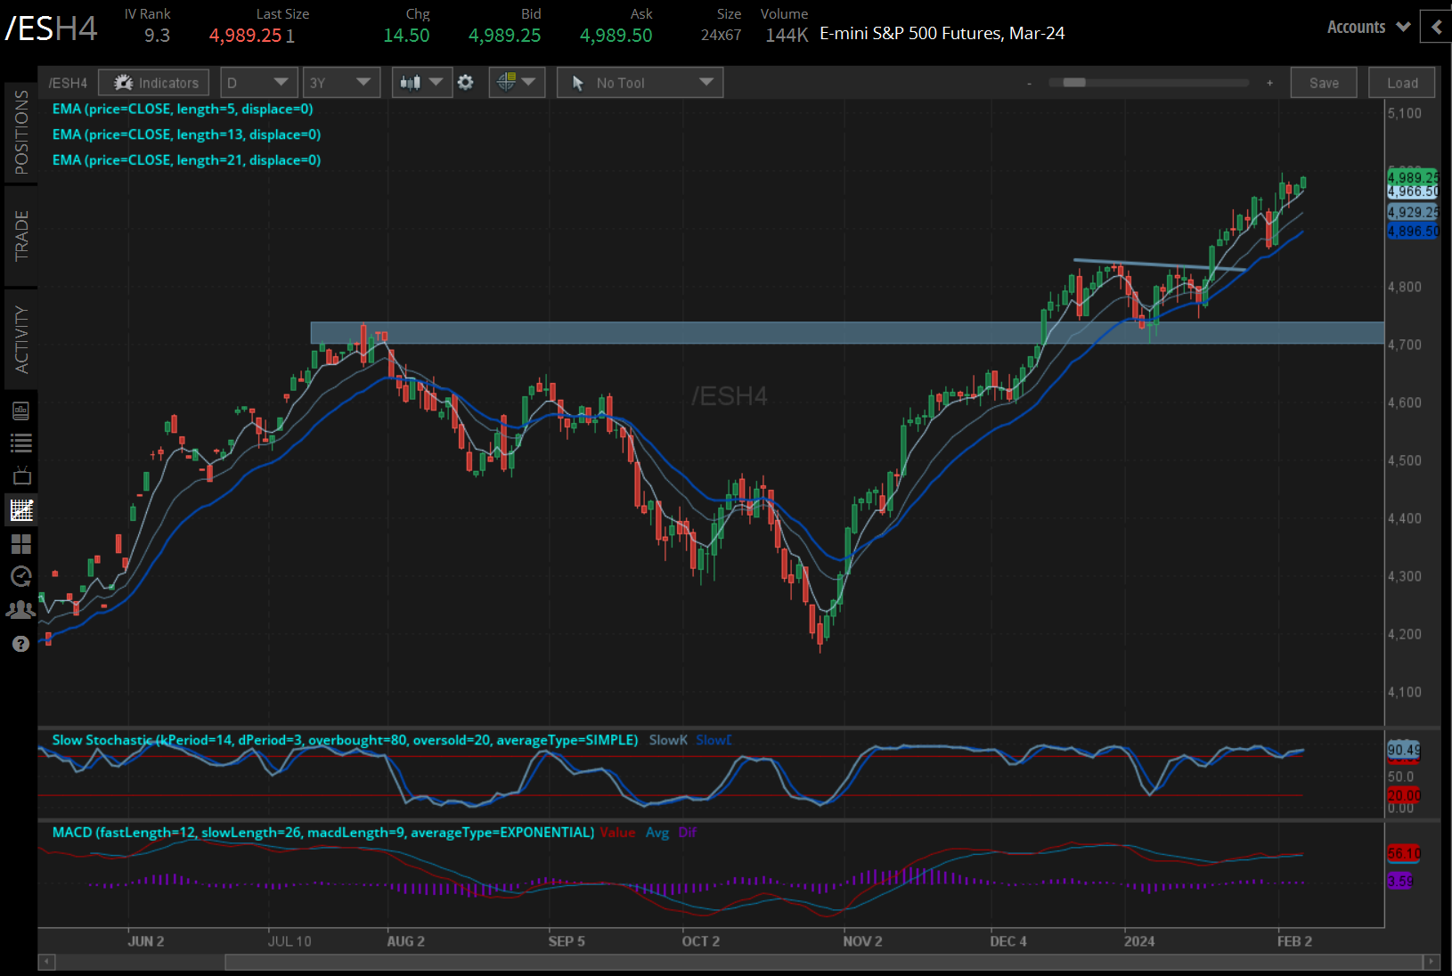Image resolution: width=1452 pixels, height=976 pixels.
Task: Open the watchlist icon in sidebar
Action: (20, 443)
